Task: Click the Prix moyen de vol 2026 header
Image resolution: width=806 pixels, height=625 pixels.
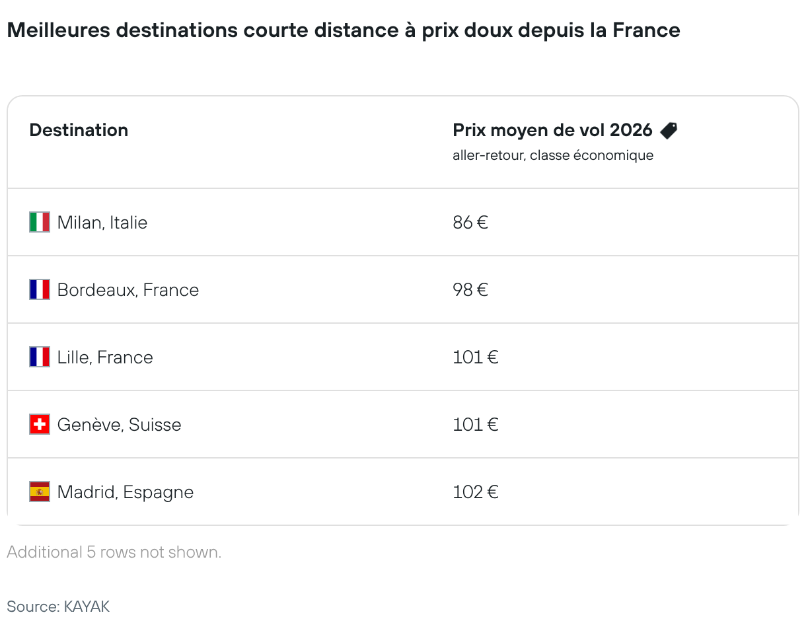Action: click(552, 130)
